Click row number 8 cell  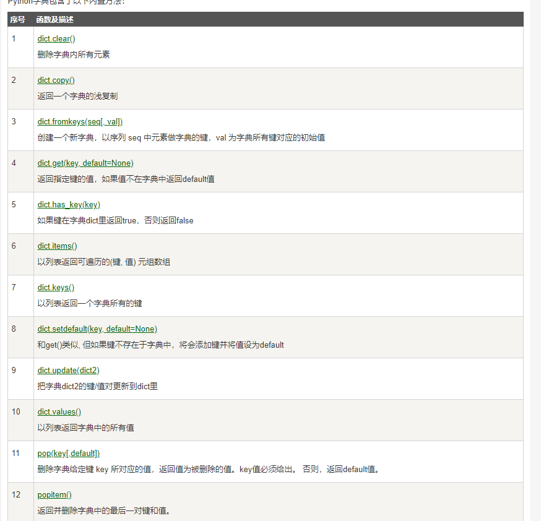coord(20,337)
